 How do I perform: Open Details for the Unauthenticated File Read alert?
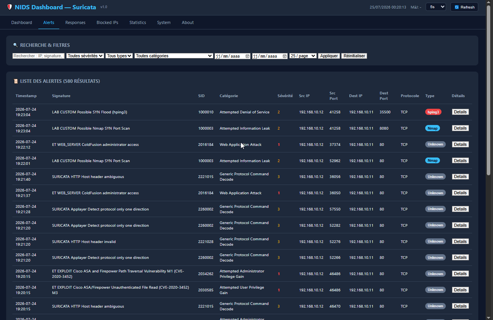coord(460,290)
